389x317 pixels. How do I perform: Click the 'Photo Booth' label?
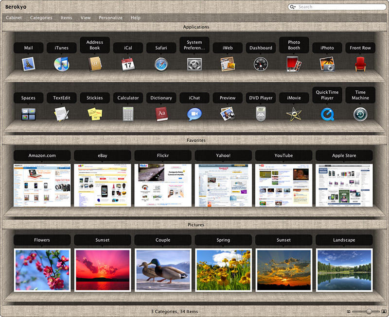pyautogui.click(x=294, y=45)
